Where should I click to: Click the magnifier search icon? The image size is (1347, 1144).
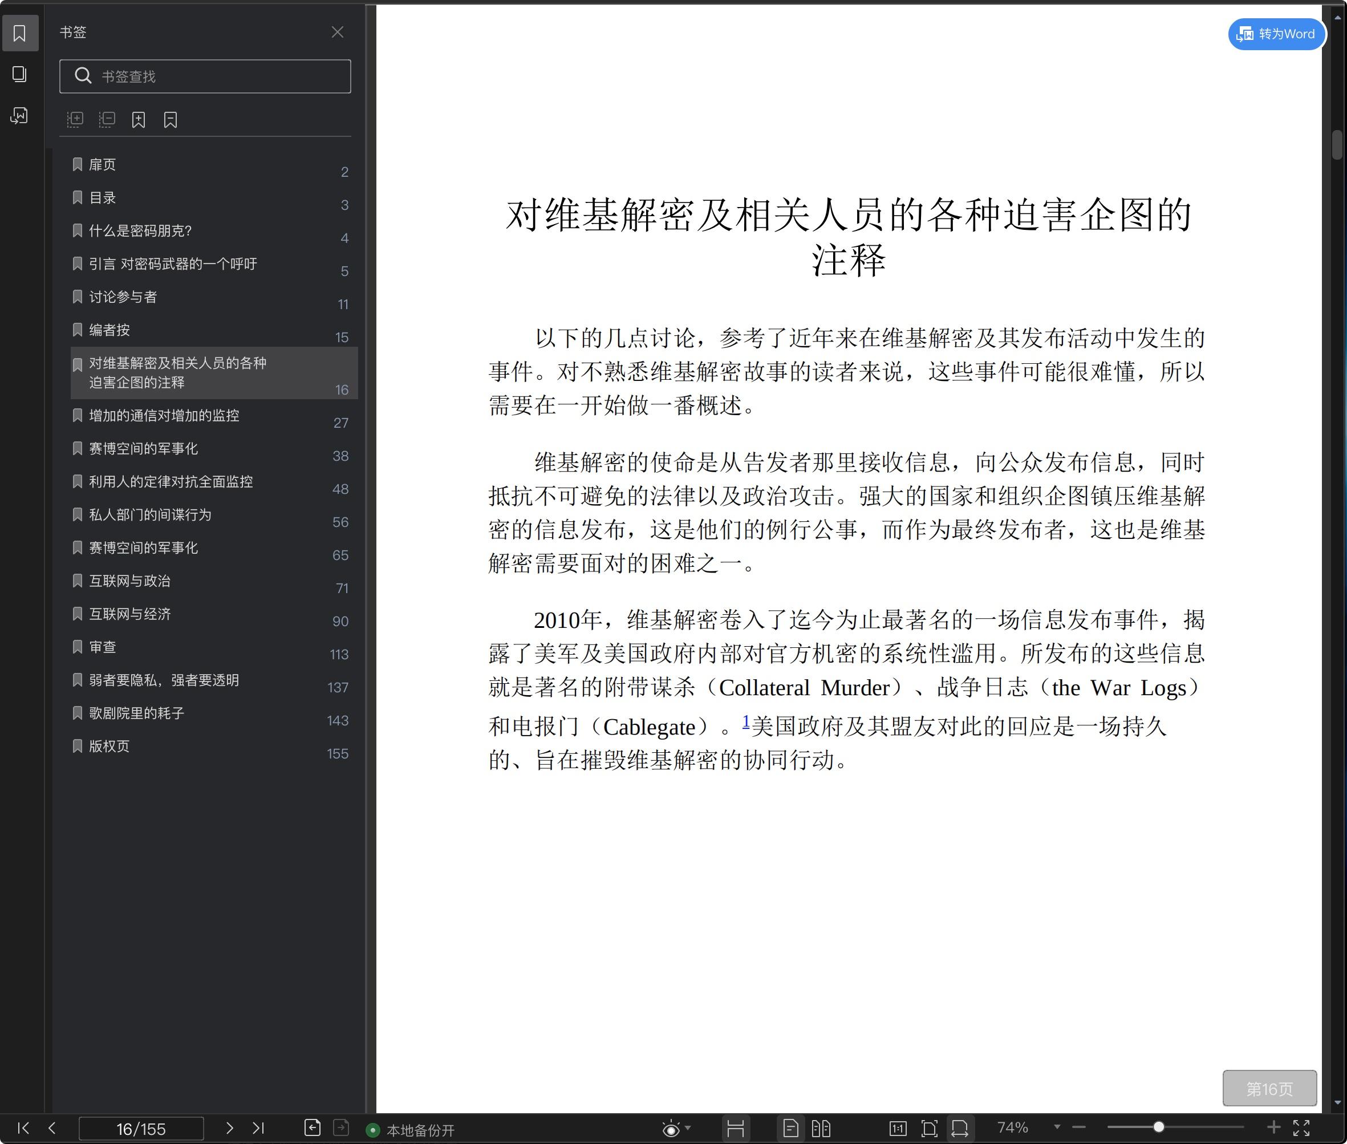pos(83,76)
